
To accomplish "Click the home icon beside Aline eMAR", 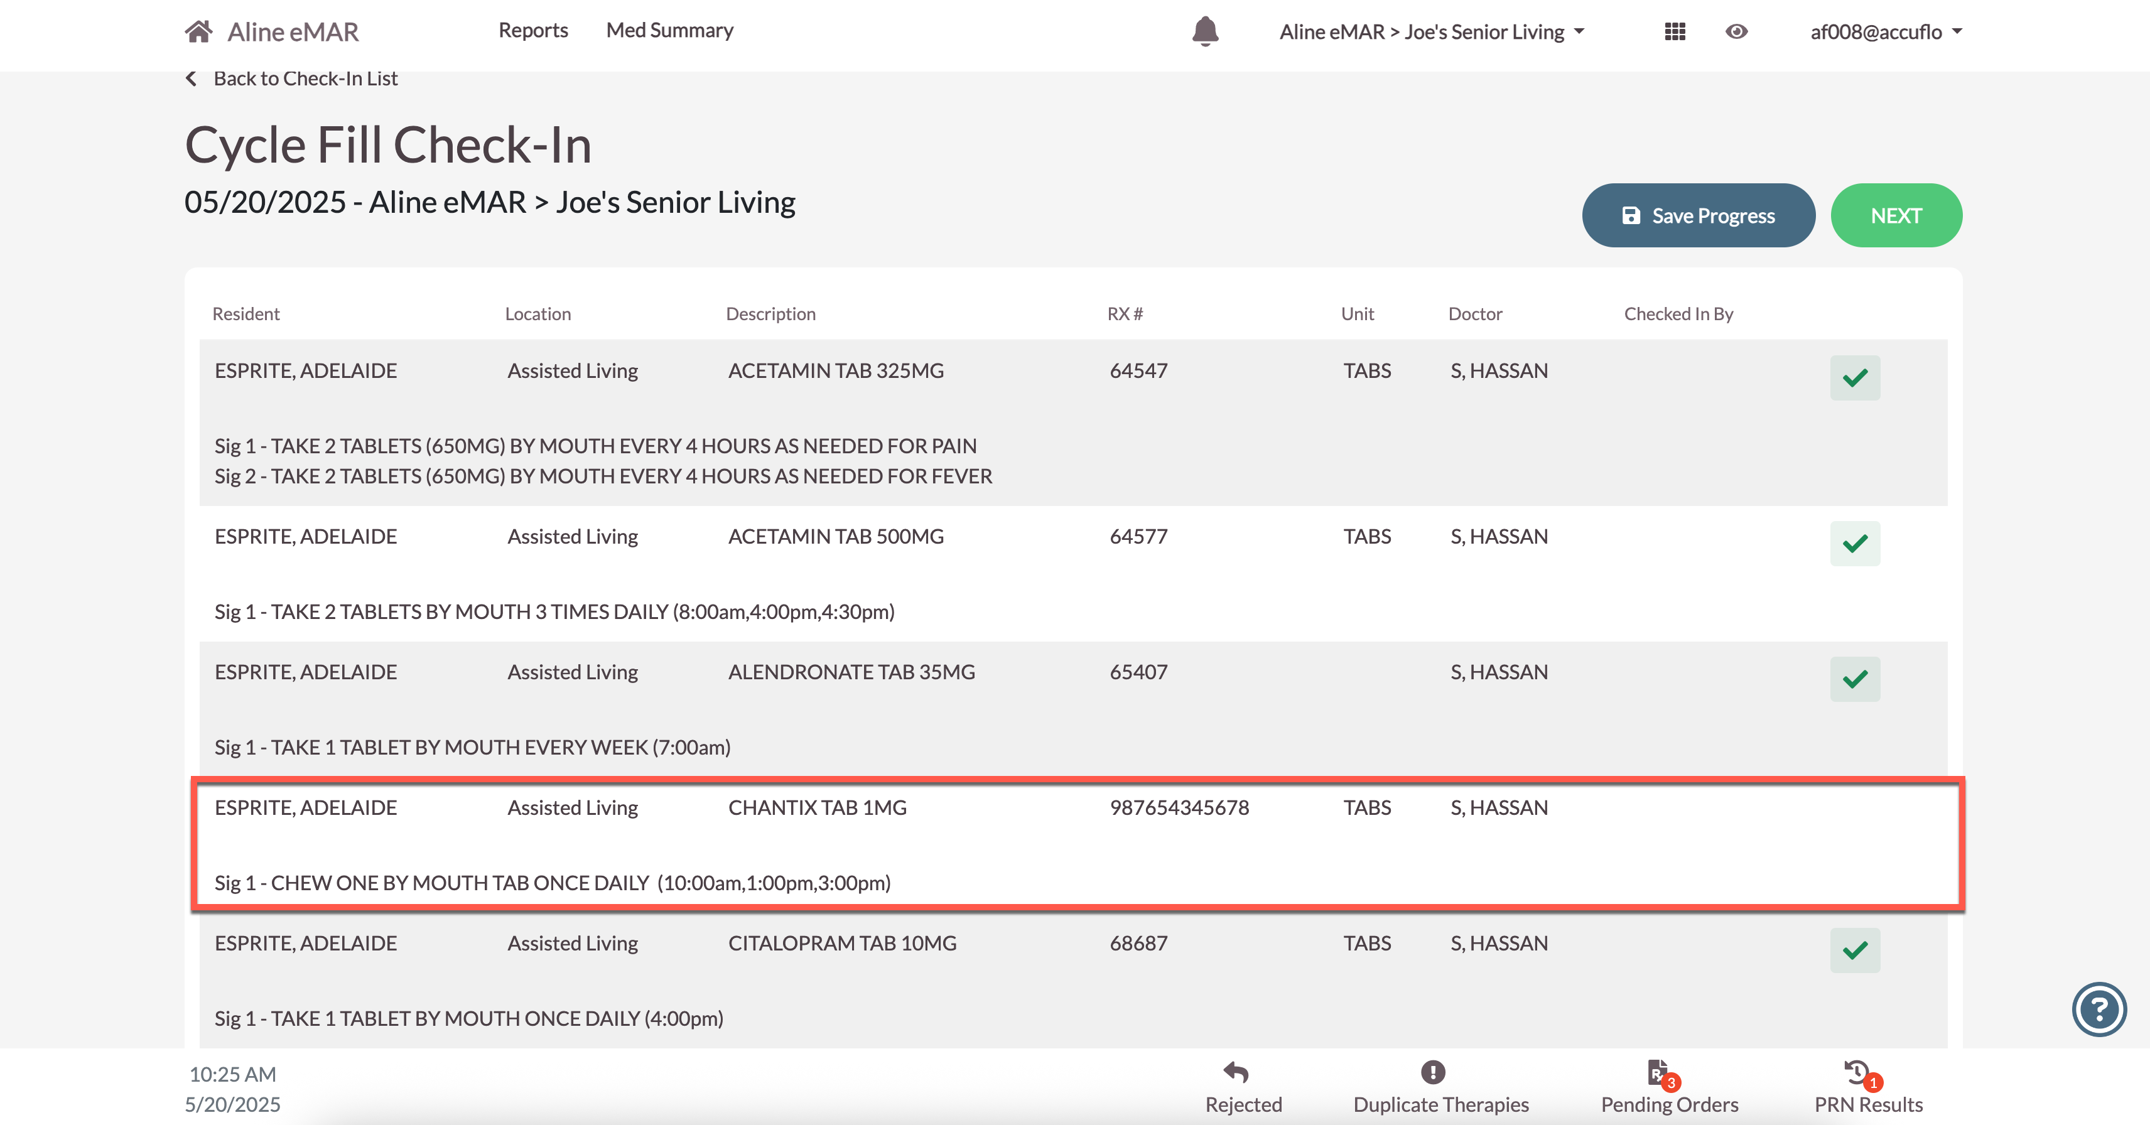I will coord(198,32).
